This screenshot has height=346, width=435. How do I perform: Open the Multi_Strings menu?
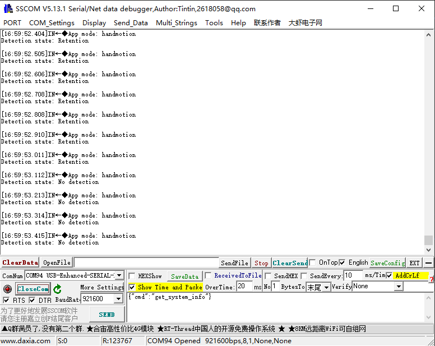point(177,23)
